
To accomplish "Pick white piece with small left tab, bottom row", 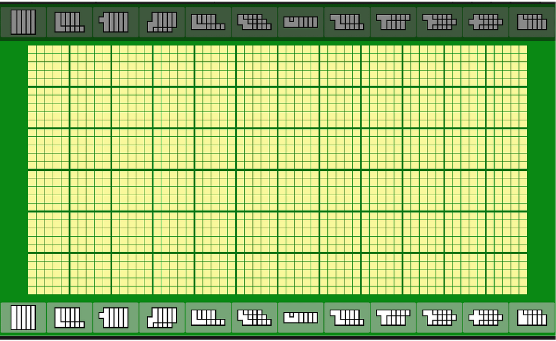I will click(115, 317).
